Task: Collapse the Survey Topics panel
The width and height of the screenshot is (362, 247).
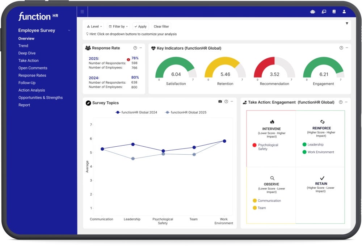Action: 232,101
